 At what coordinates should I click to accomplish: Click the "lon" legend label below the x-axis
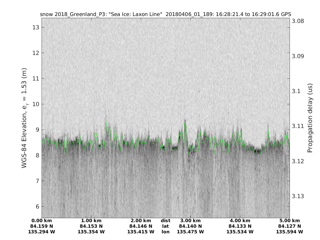165,232
